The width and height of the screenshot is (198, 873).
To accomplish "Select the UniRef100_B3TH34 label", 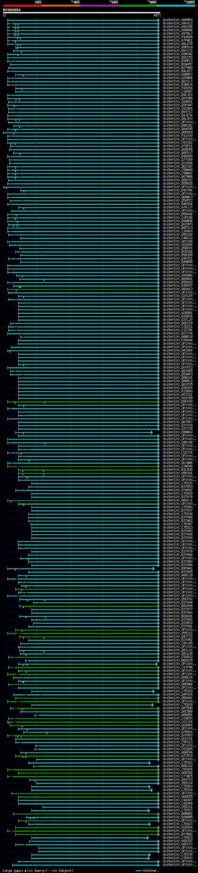I will 178,538.
